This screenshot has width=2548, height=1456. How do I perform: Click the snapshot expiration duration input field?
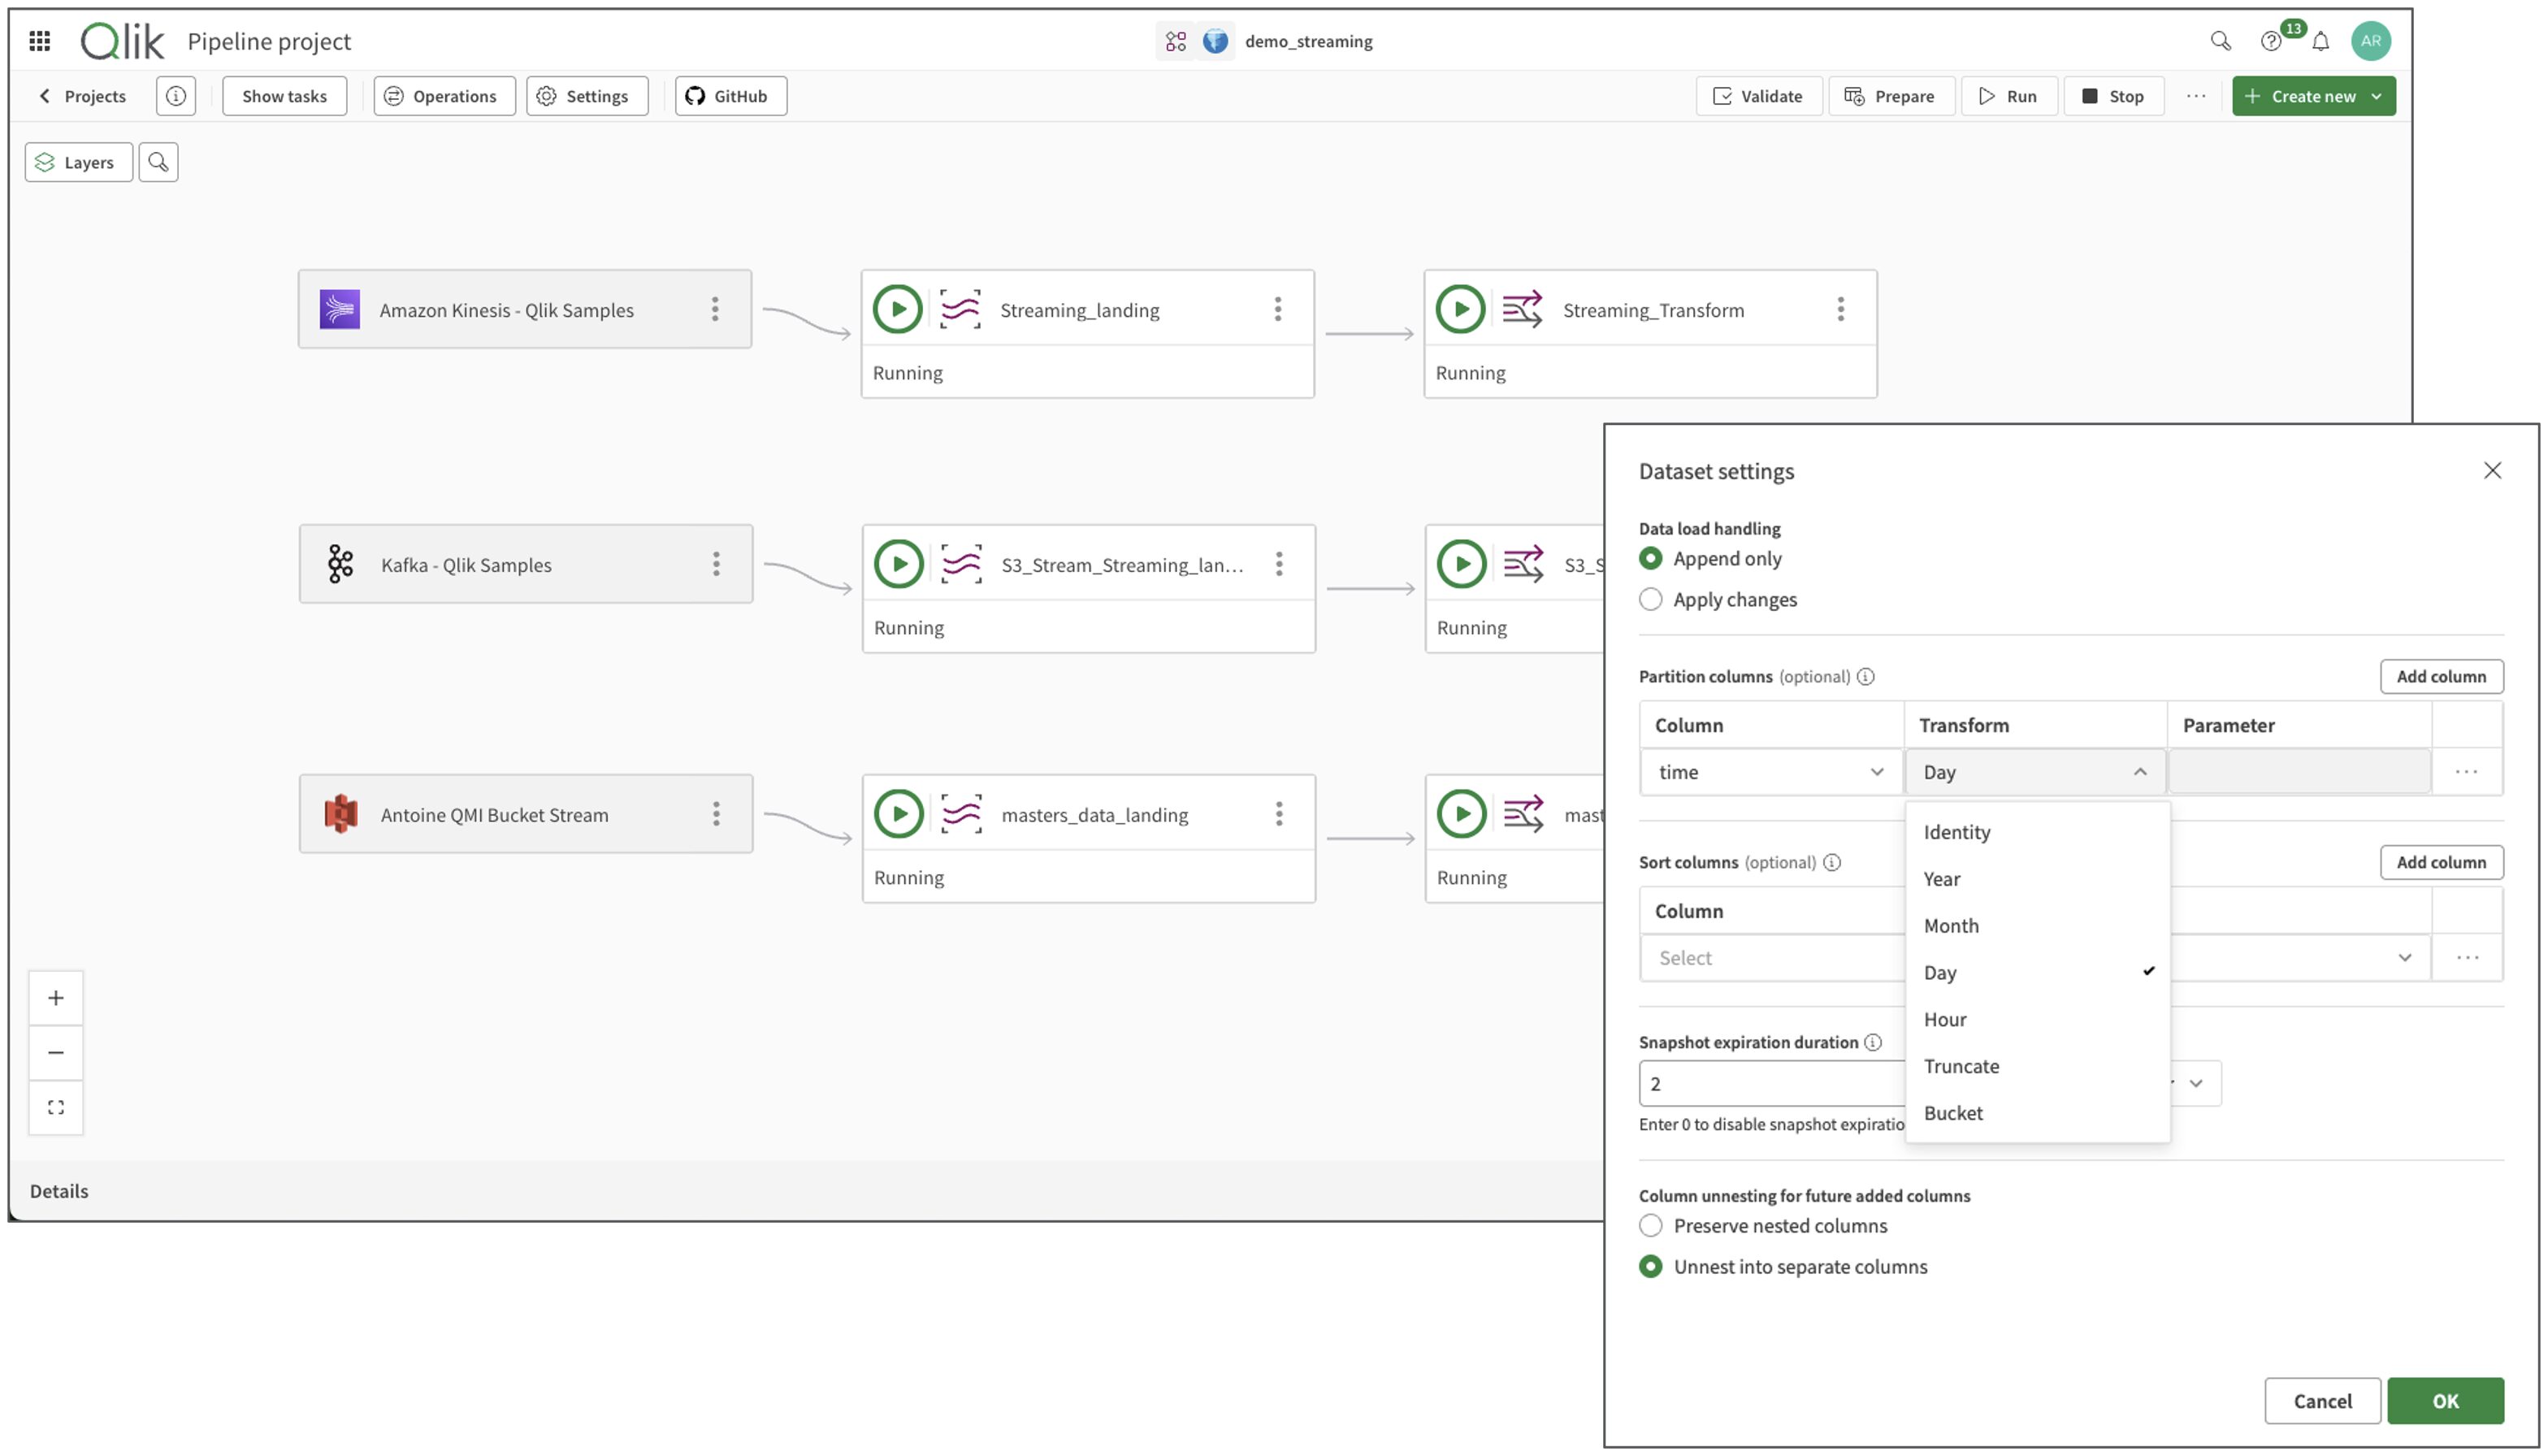(x=1770, y=1083)
